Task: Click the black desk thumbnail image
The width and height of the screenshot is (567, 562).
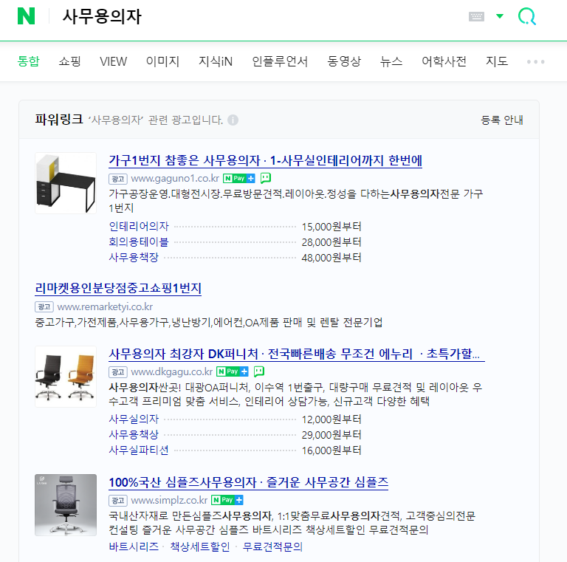Action: [66, 183]
